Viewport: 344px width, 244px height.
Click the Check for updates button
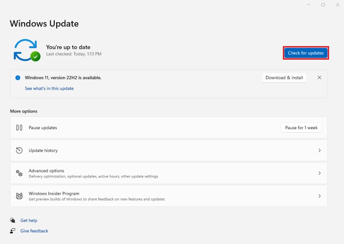306,53
